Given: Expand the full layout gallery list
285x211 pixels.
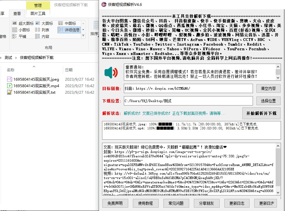Looking at the screenshot, I should (83, 36).
